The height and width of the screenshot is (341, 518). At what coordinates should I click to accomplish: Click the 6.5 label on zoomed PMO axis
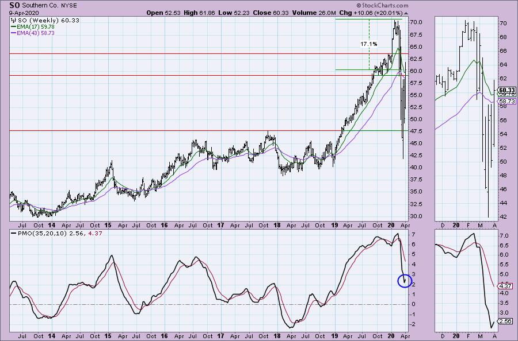[x=504, y=246]
